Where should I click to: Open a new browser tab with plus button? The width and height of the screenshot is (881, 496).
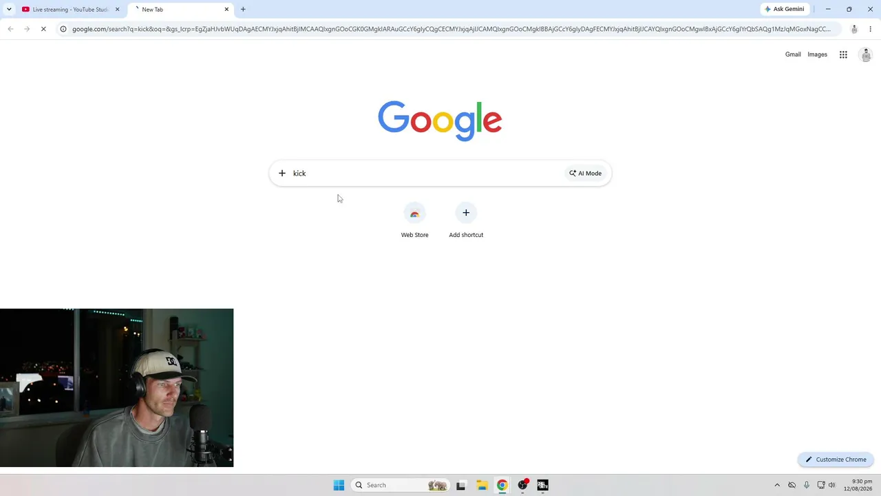click(x=243, y=10)
